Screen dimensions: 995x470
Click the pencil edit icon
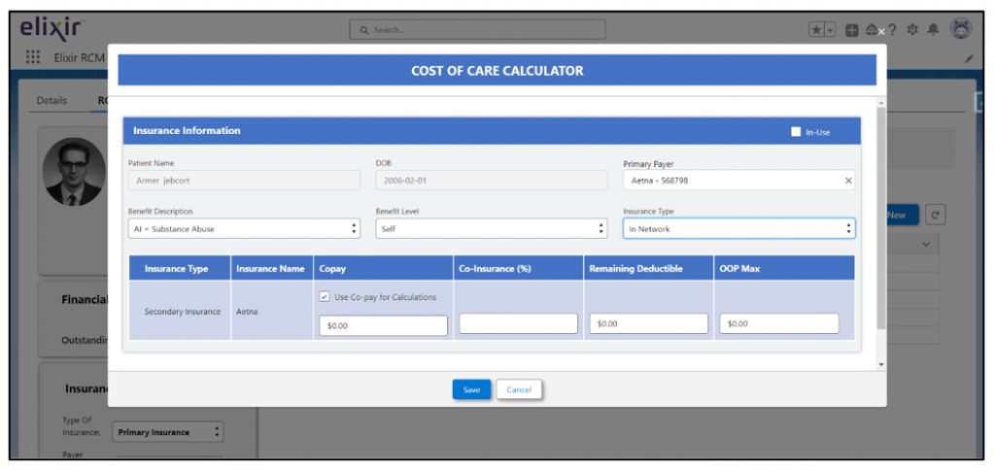pyautogui.click(x=968, y=59)
